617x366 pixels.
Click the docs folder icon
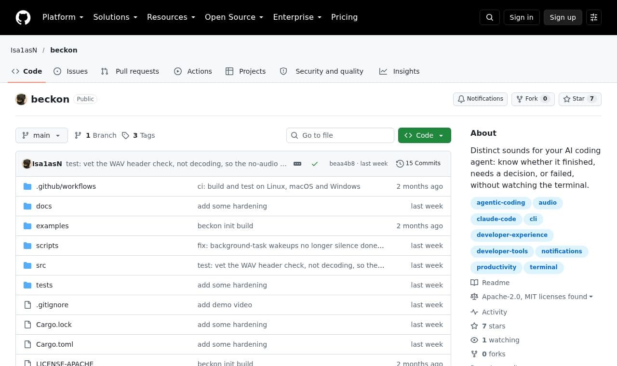click(x=27, y=206)
